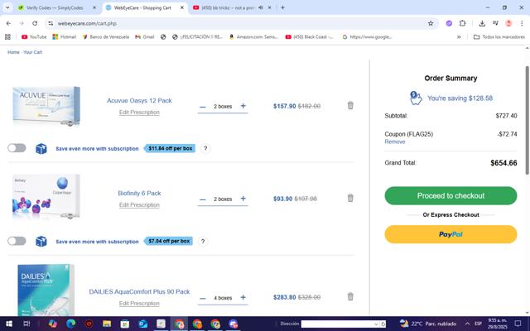Open Todos los marcadores folder
530x331 pixels.
pos(499,36)
